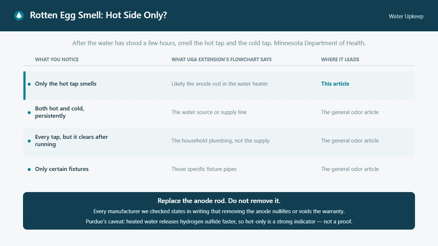Click the 'Where it leads' column header
The height and width of the screenshot is (246, 438).
click(x=340, y=59)
